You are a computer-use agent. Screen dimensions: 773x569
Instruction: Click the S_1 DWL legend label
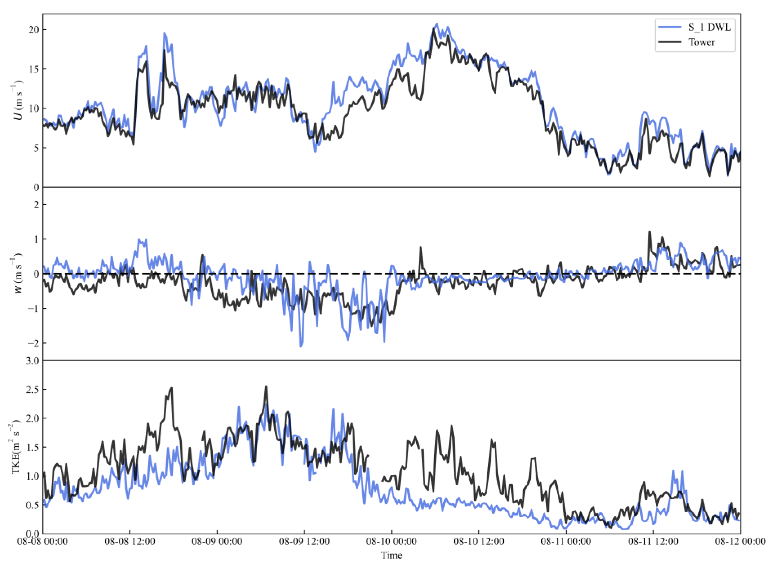click(x=709, y=27)
